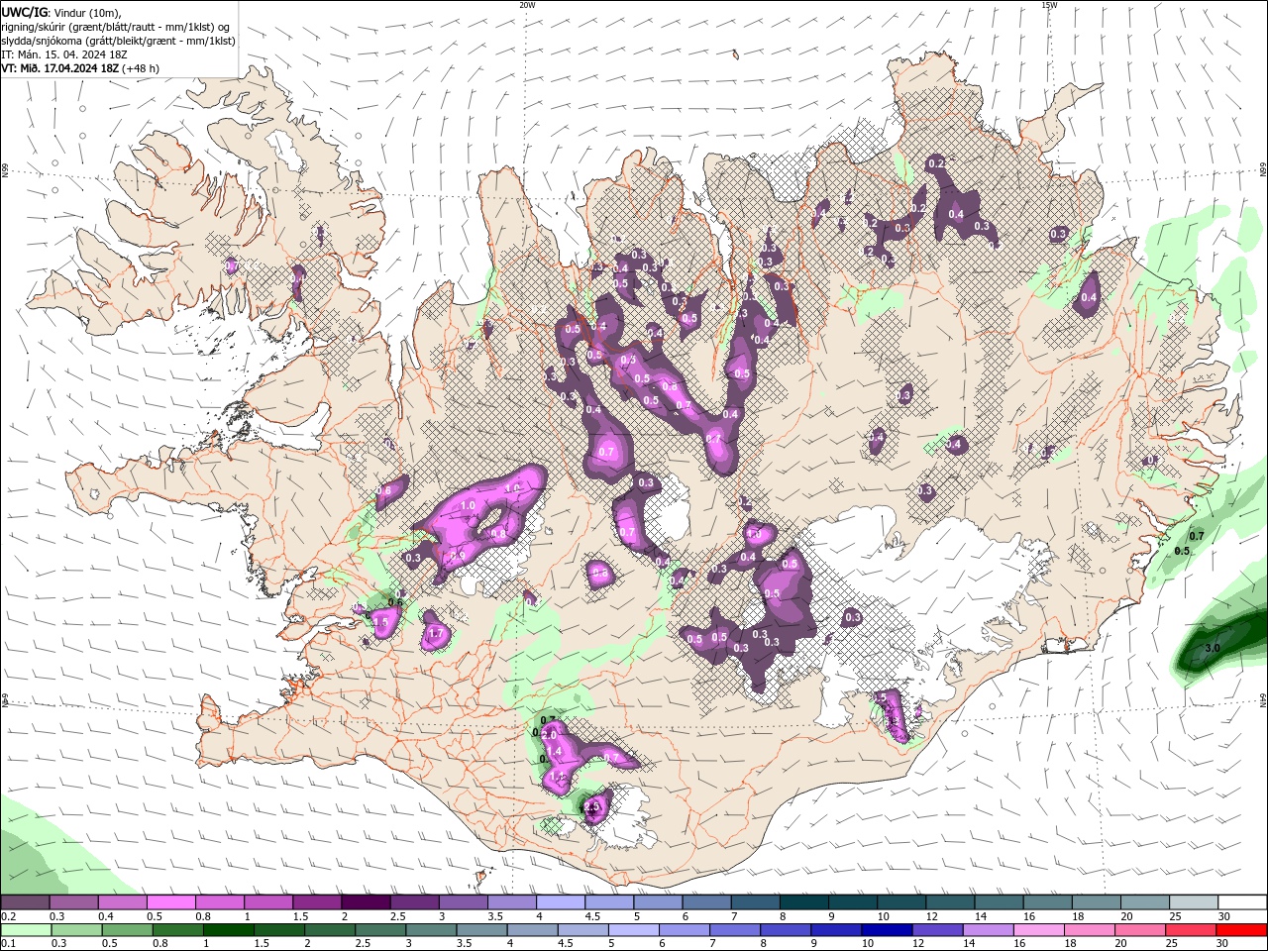This screenshot has width=1268, height=951.
Task: Click the initial time 'IT: Mán. 15. 04. 2024 18Z'
Action: [65, 54]
